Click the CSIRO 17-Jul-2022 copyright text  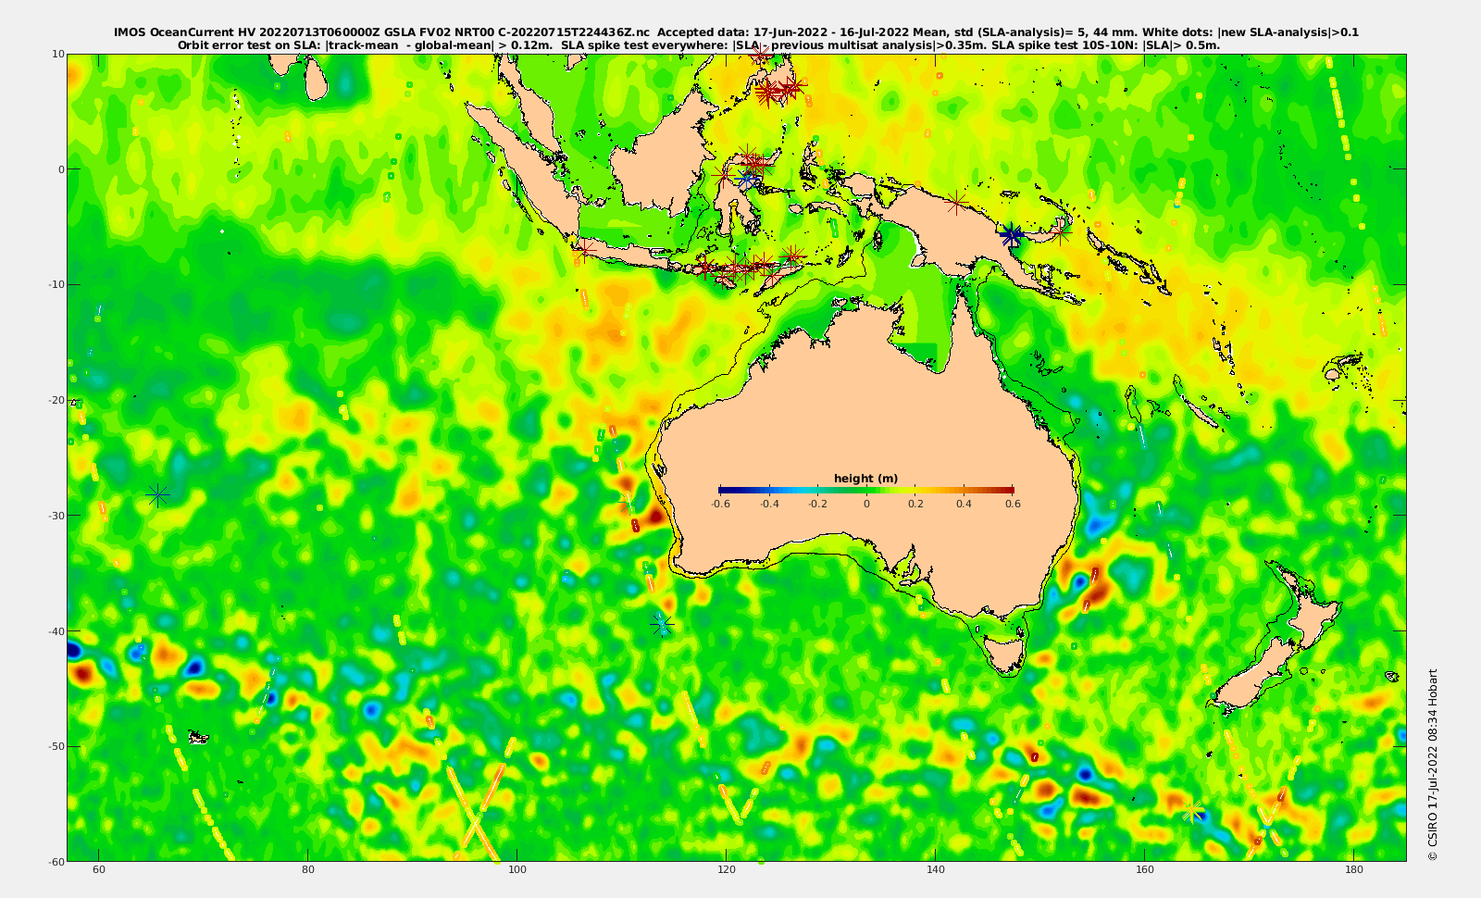(x=1433, y=765)
